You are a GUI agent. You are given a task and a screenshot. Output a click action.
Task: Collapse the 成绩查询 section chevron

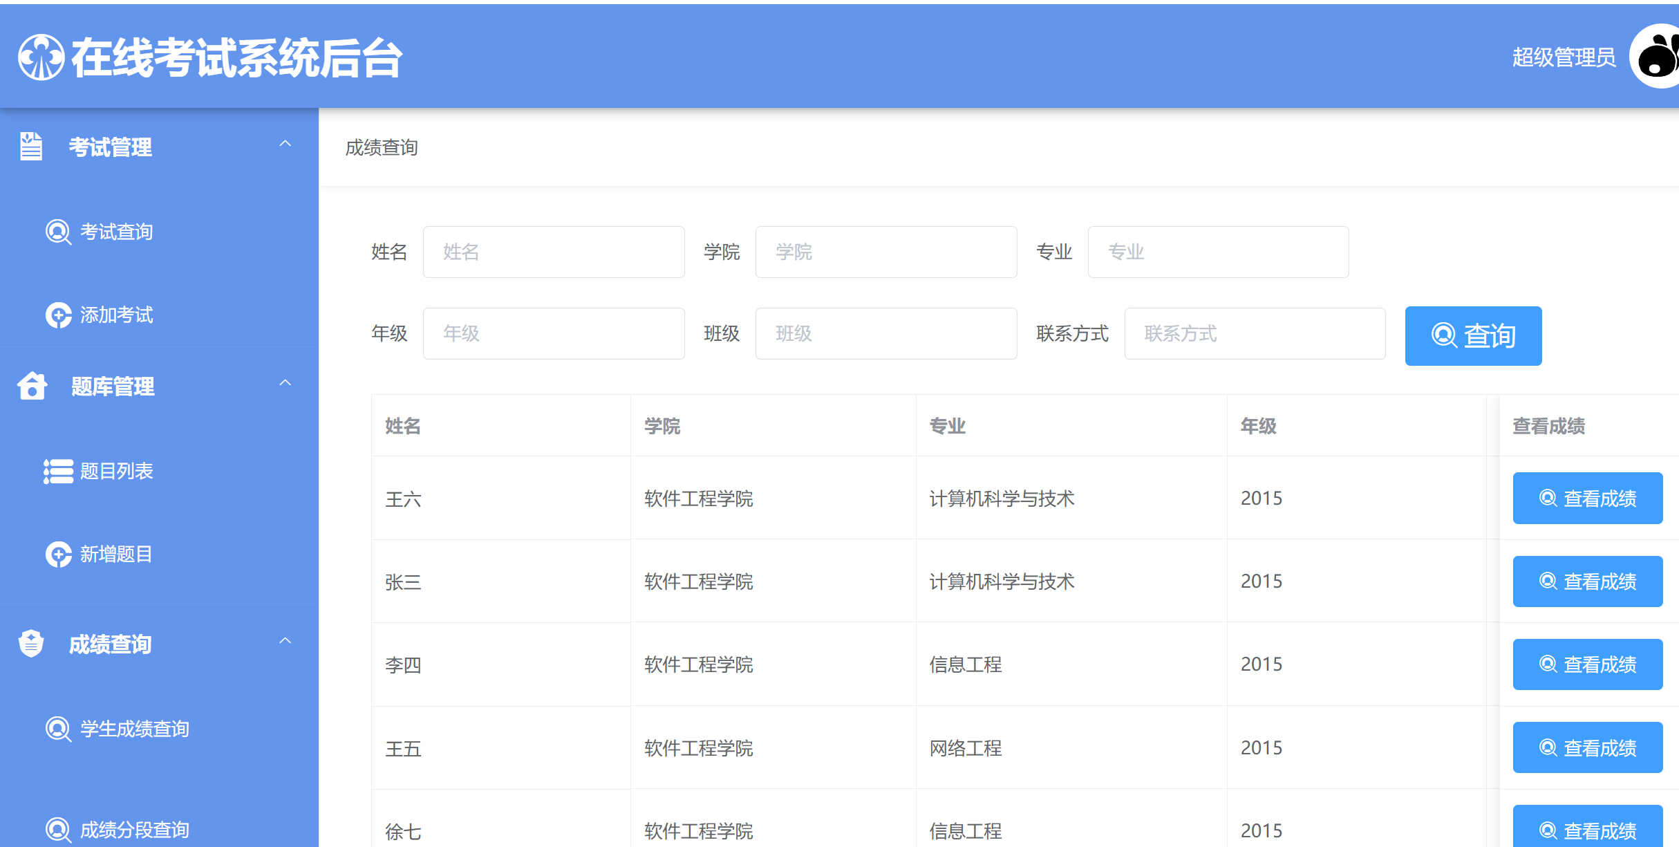(284, 640)
